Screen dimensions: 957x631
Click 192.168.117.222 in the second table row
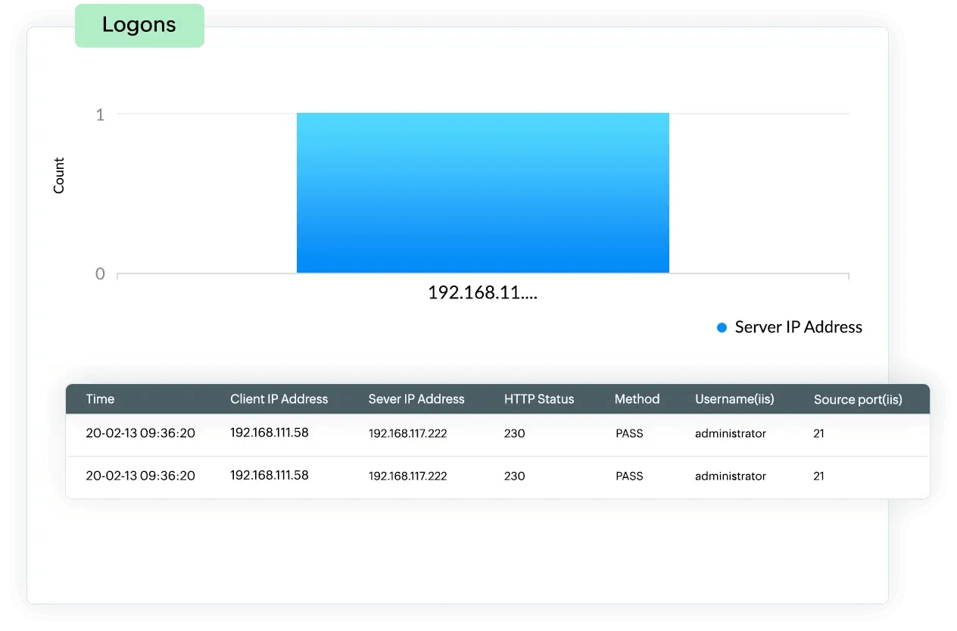click(408, 476)
